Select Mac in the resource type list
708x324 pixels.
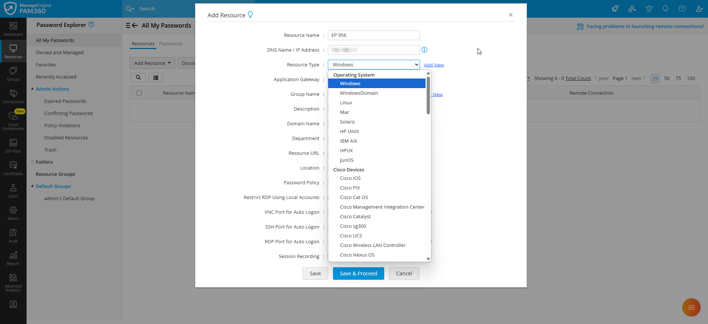click(x=377, y=112)
